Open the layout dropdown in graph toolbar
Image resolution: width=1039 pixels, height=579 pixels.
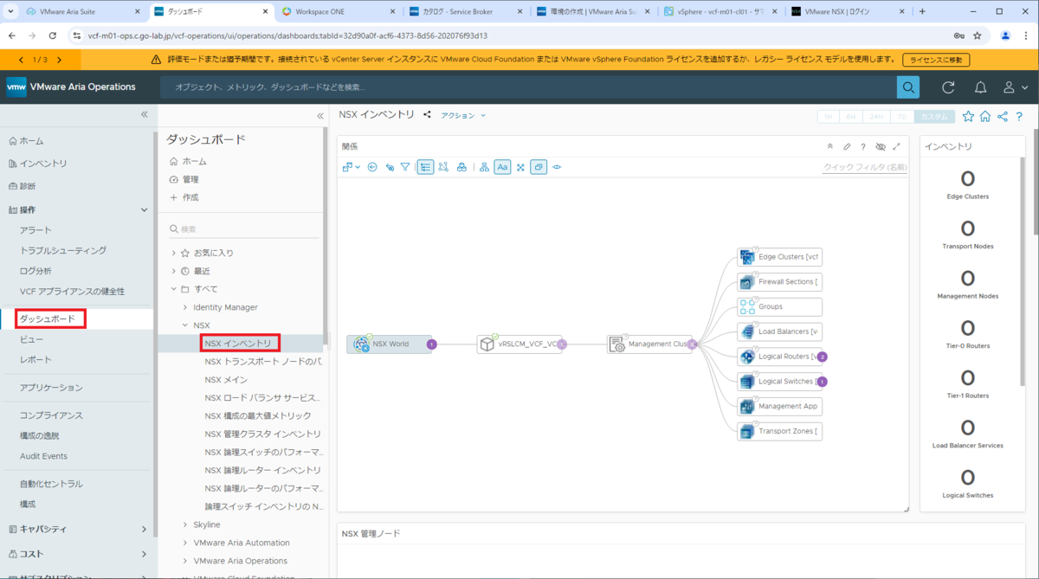351,167
